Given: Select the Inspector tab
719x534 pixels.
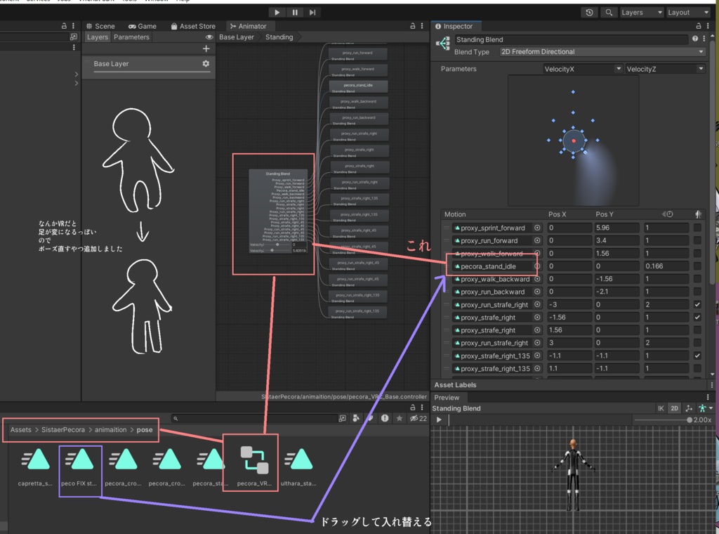Looking at the screenshot, I should pyautogui.click(x=454, y=26).
